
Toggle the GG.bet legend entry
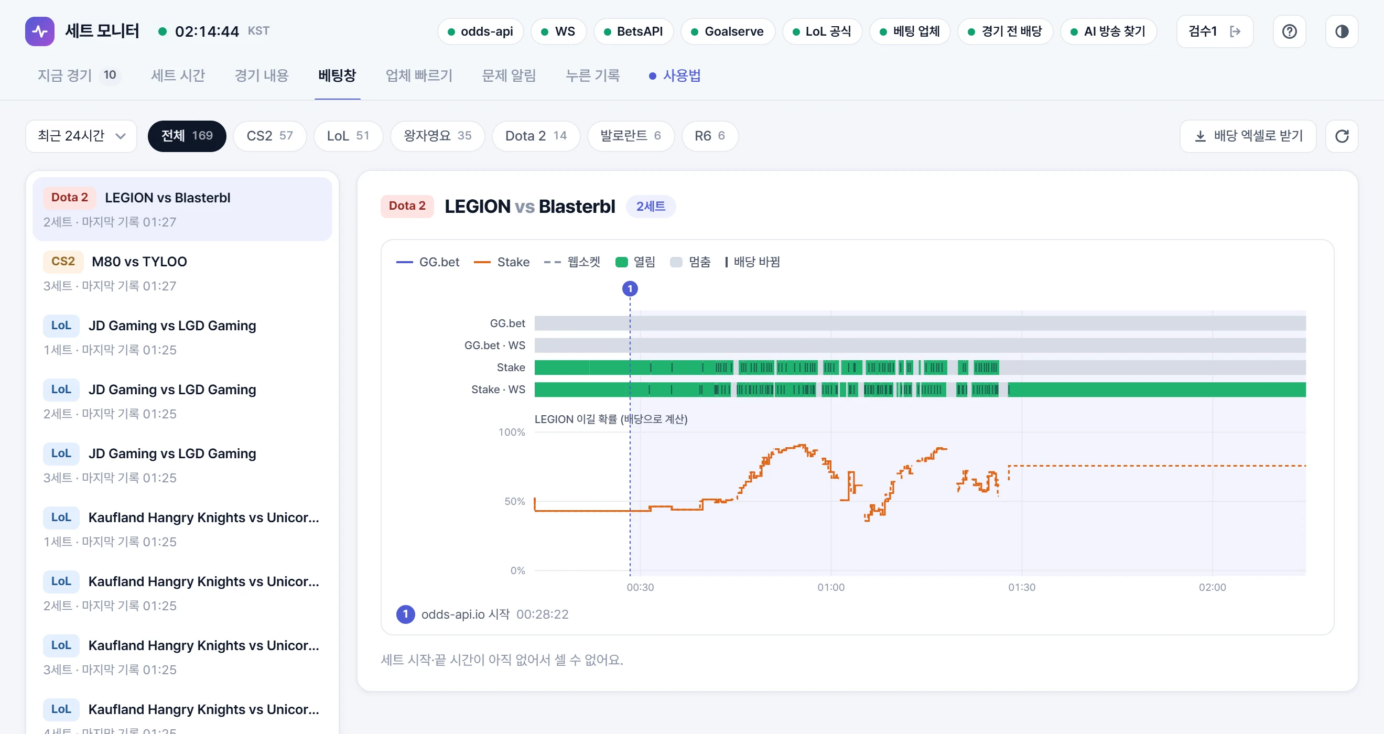click(428, 262)
